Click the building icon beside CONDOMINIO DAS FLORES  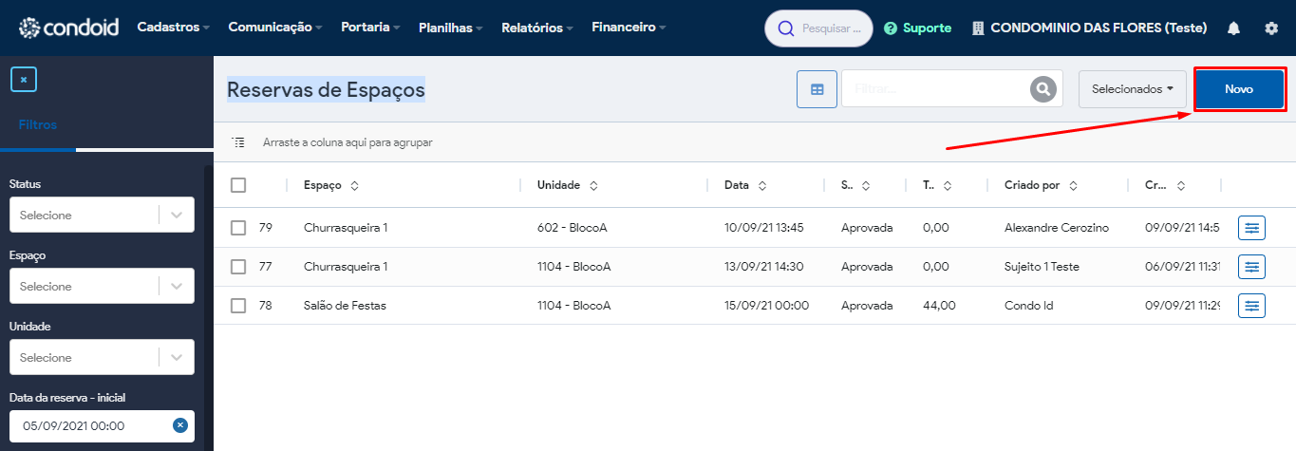(x=978, y=28)
